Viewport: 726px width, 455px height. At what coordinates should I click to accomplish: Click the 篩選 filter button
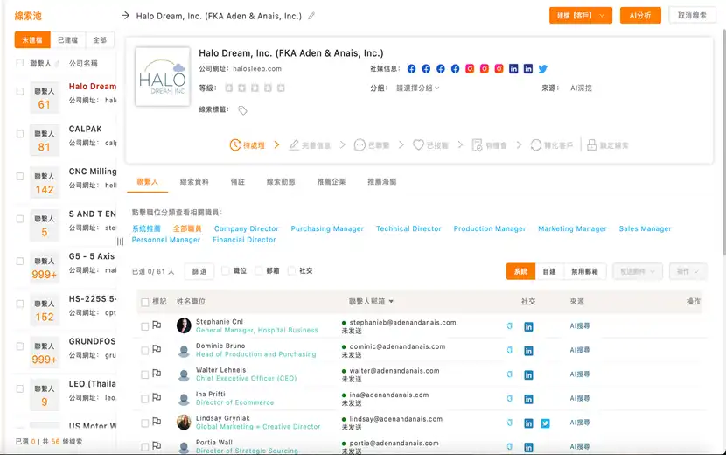tap(199, 271)
